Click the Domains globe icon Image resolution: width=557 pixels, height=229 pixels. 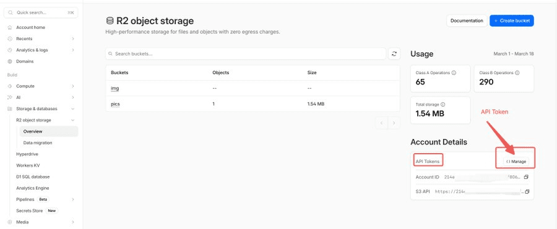click(x=9, y=61)
